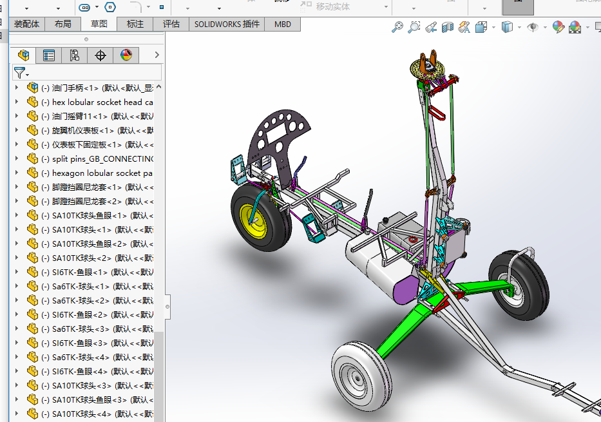601x422 pixels.
Task: Open the DisplayManager color sphere tab
Action: pyautogui.click(x=126, y=55)
